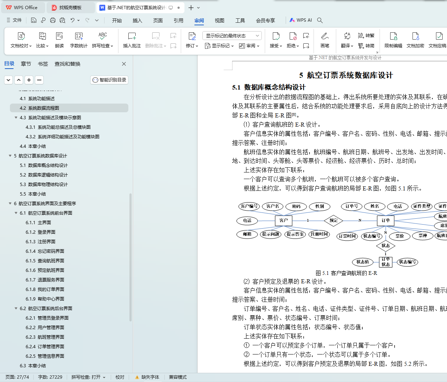Click the expand-level down arrow in outline pane
The height and width of the screenshot is (382, 447).
(x=8, y=80)
